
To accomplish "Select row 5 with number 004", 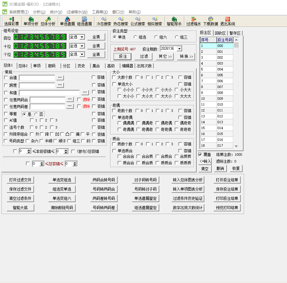I will pyautogui.click(x=217, y=69).
